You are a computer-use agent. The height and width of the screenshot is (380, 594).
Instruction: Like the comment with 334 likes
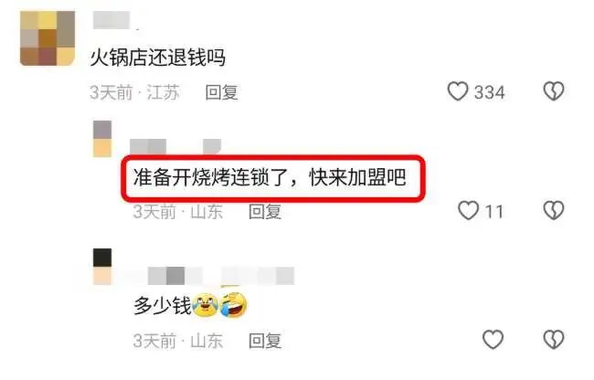pos(458,91)
